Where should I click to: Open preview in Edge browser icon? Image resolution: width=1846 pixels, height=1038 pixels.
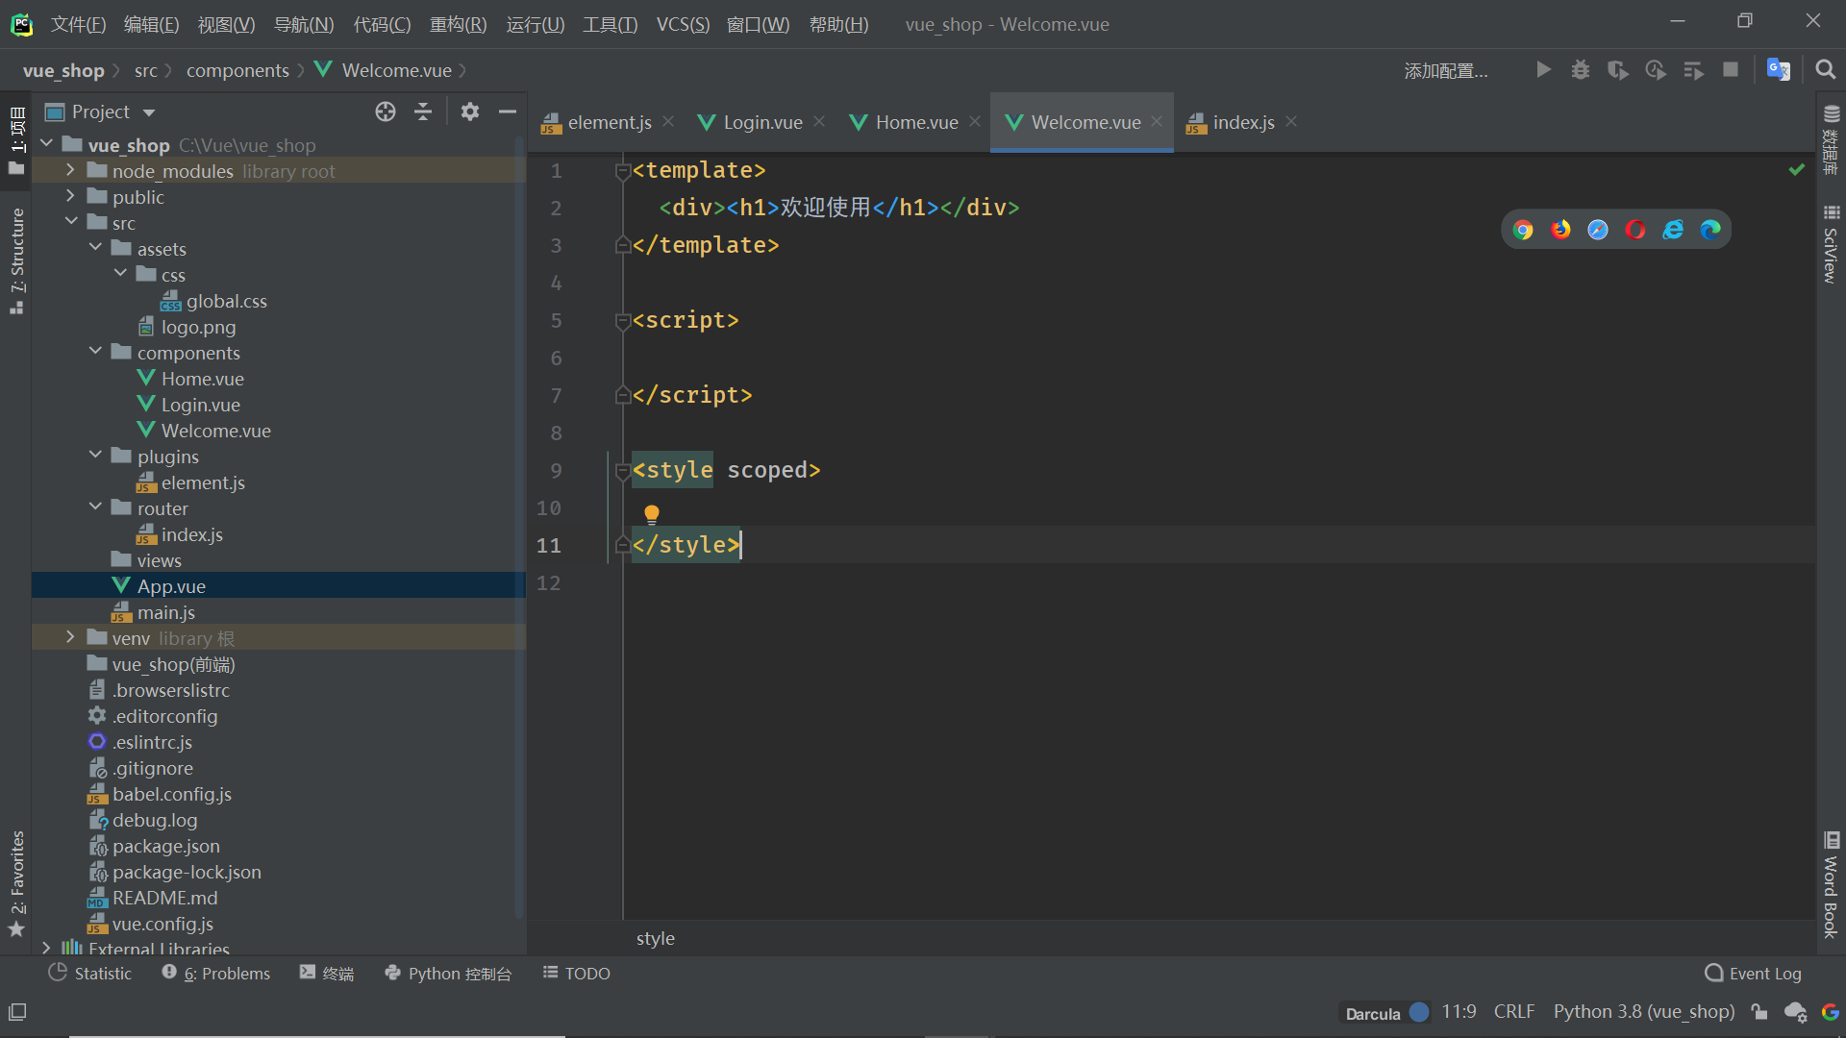1710,230
